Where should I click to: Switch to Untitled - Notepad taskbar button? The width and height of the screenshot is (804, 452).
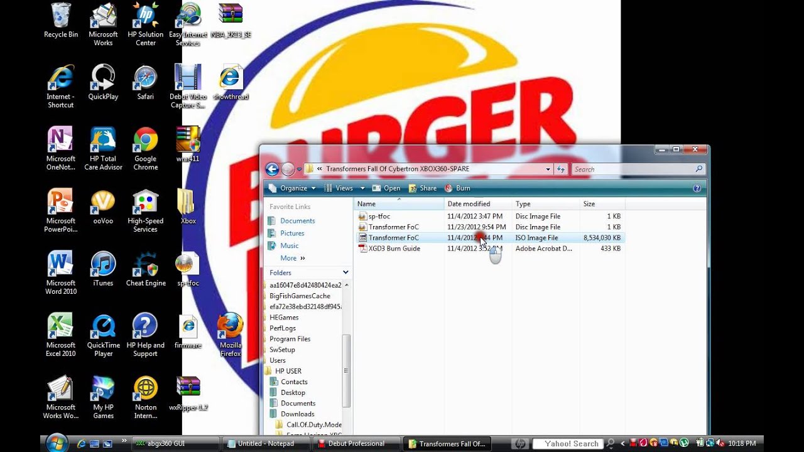[266, 444]
